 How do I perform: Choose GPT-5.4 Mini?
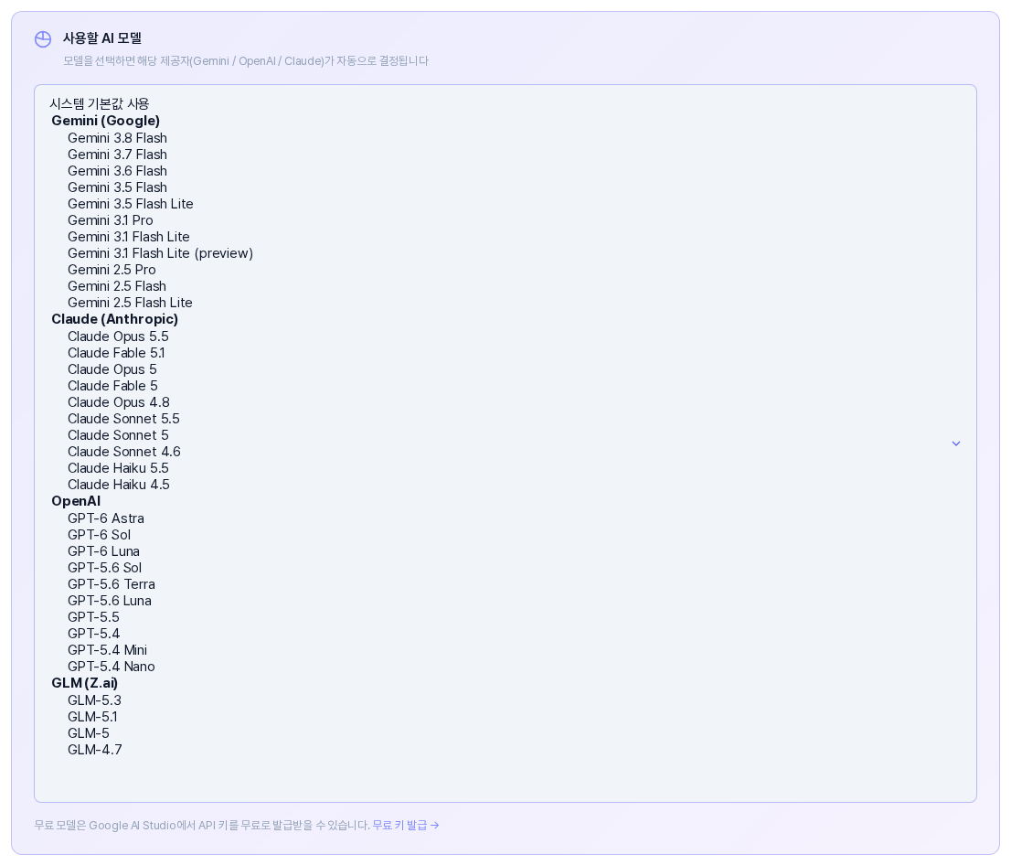(107, 650)
